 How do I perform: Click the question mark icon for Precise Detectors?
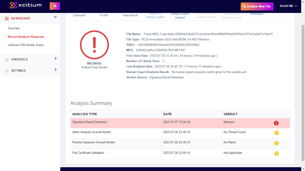click(x=276, y=143)
